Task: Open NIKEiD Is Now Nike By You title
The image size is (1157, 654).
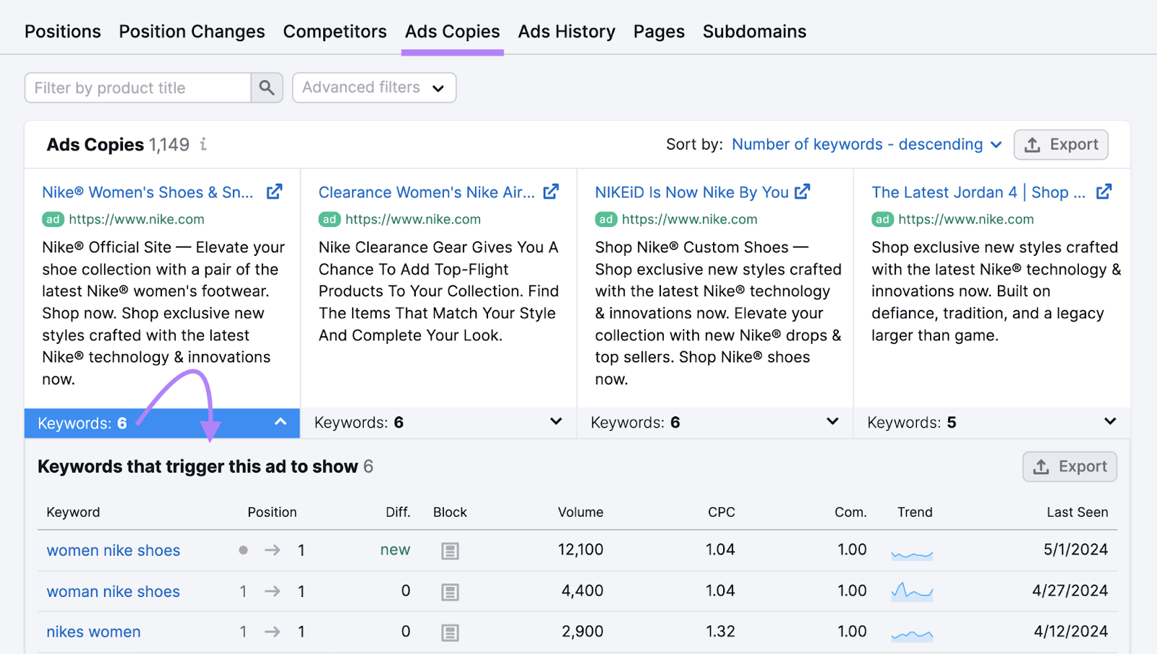Action: (691, 192)
